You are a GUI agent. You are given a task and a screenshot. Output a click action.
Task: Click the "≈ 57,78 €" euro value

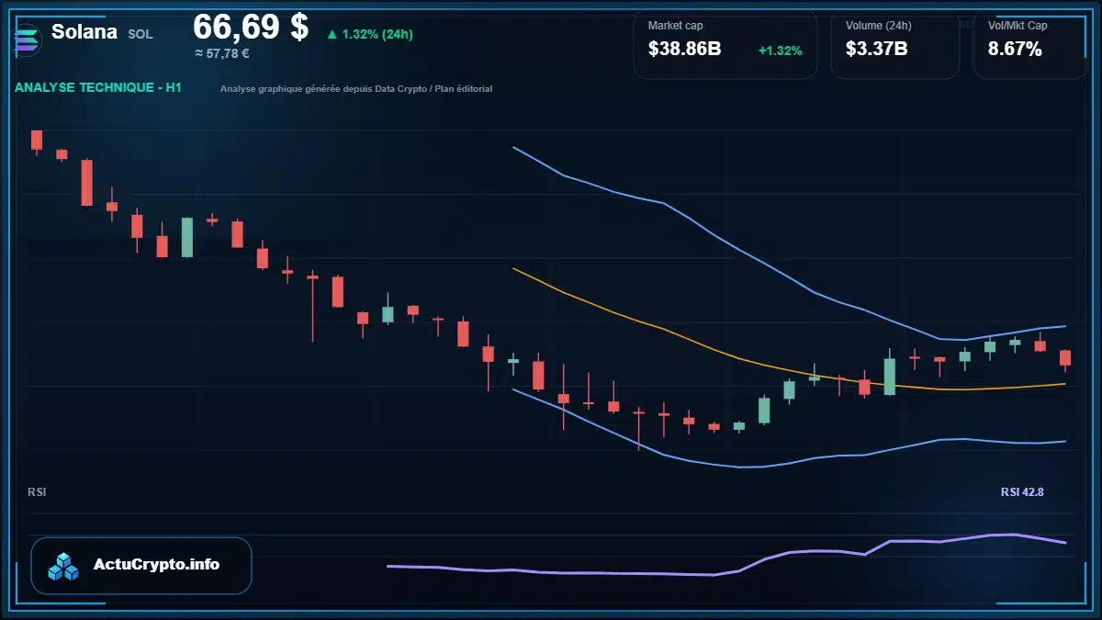point(222,53)
